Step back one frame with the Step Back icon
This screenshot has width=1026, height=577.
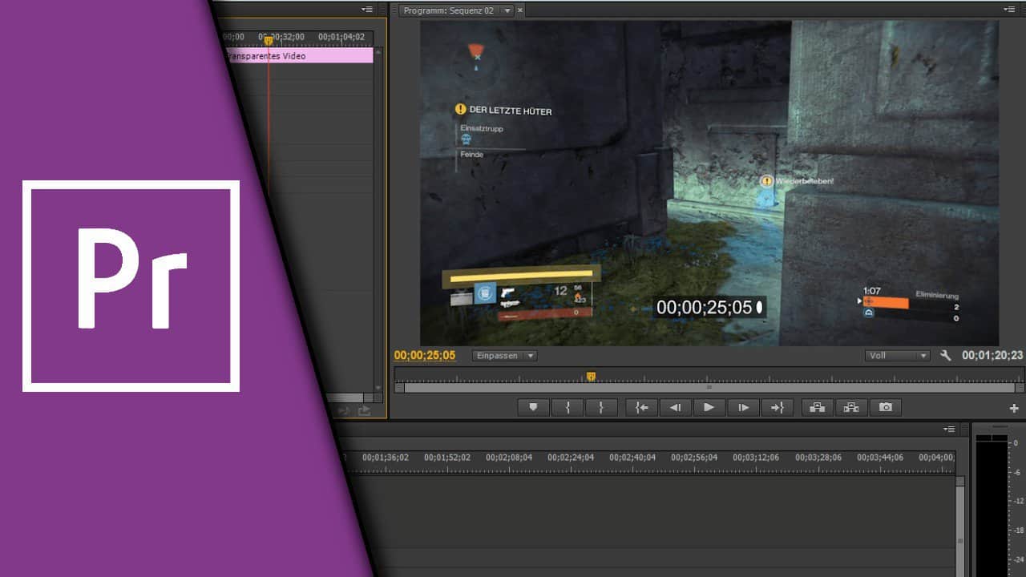[x=675, y=407]
